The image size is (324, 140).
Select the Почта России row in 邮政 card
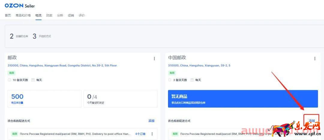click(82, 134)
